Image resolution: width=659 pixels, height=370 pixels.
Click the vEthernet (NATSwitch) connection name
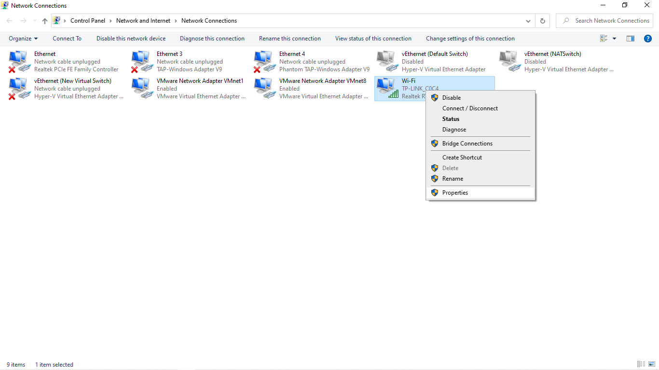click(x=553, y=54)
